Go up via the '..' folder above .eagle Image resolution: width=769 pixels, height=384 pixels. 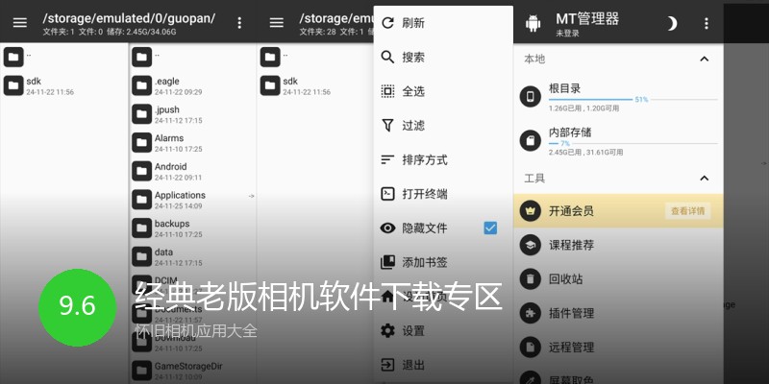pyautogui.click(x=192, y=58)
